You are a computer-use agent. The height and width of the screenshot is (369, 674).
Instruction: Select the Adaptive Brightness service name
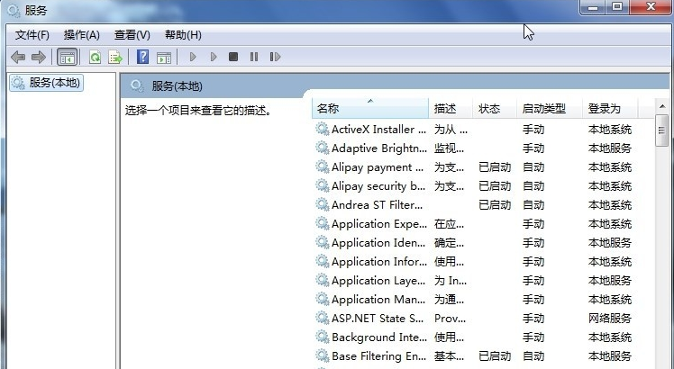click(x=379, y=148)
